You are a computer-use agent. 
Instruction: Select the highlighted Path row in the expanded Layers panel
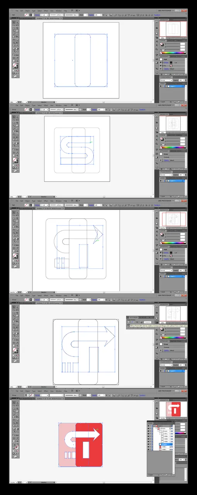pyautogui.click(x=166, y=444)
